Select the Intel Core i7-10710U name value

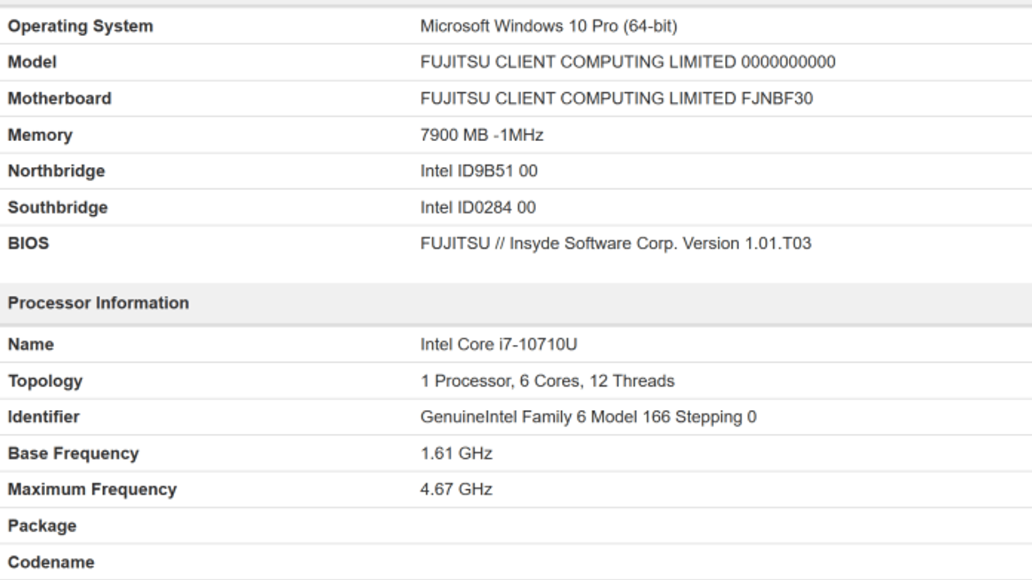click(499, 345)
